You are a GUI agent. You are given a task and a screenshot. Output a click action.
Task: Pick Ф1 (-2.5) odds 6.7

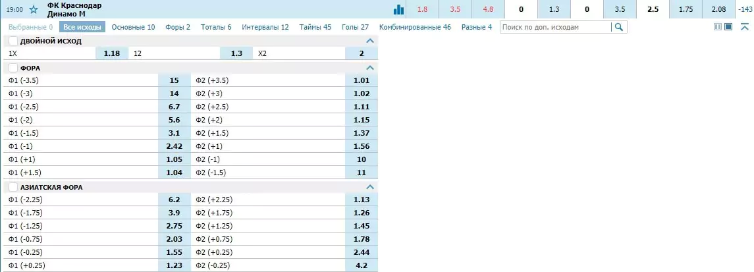click(x=175, y=107)
